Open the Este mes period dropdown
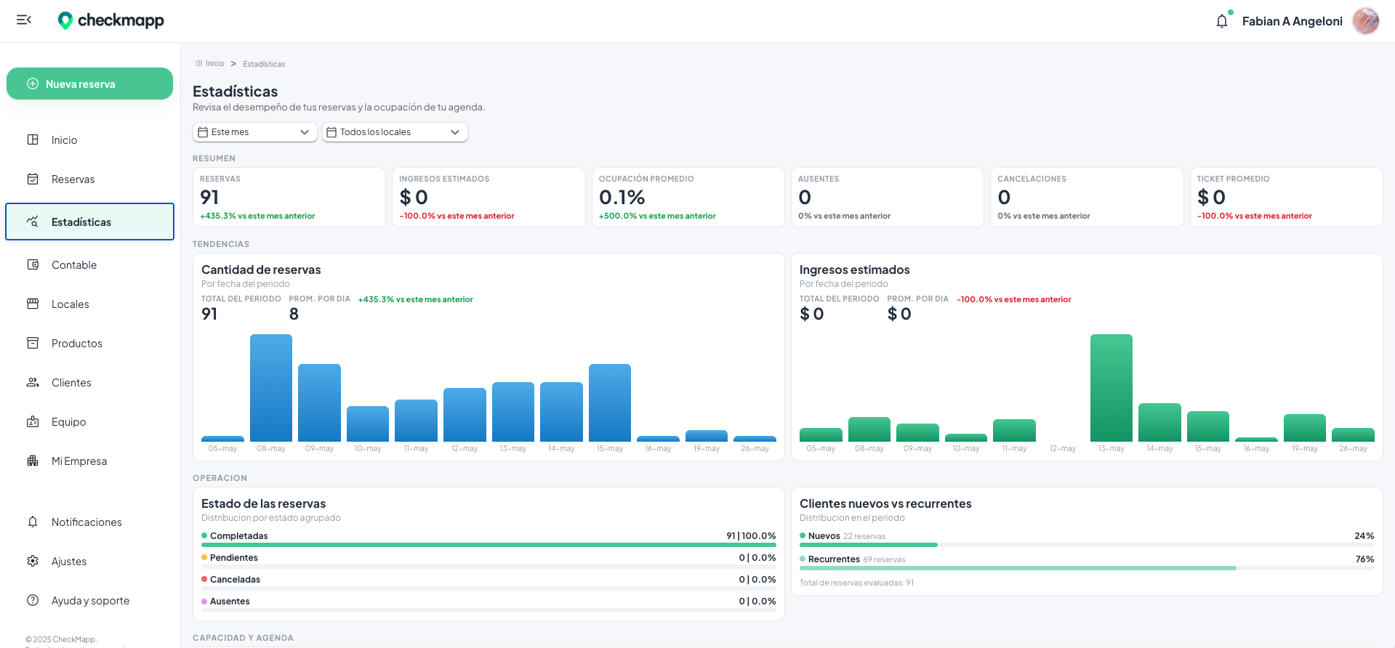This screenshot has width=1395, height=648. click(x=254, y=132)
